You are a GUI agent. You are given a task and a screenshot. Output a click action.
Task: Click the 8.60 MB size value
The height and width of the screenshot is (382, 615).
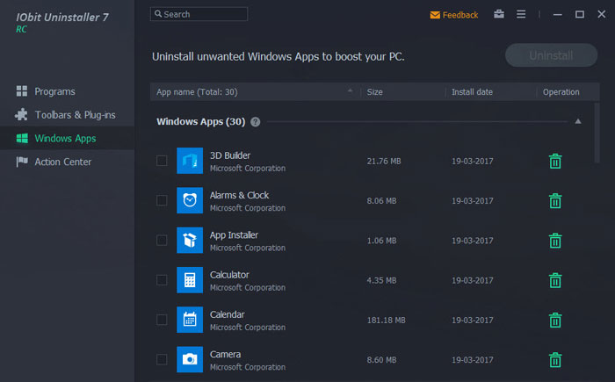click(381, 360)
